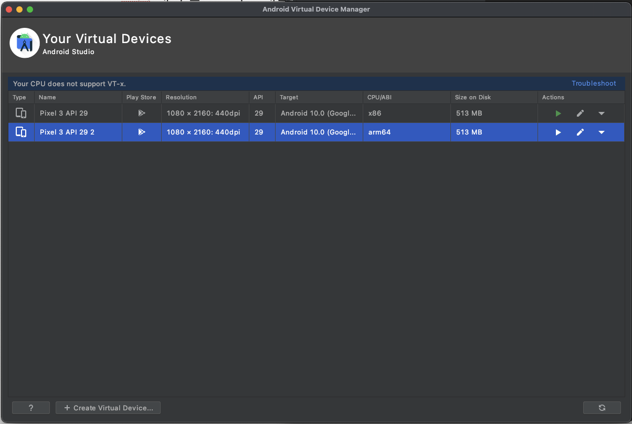Sort by the Type column header
Viewport: 632px width, 424px height.
21,97
